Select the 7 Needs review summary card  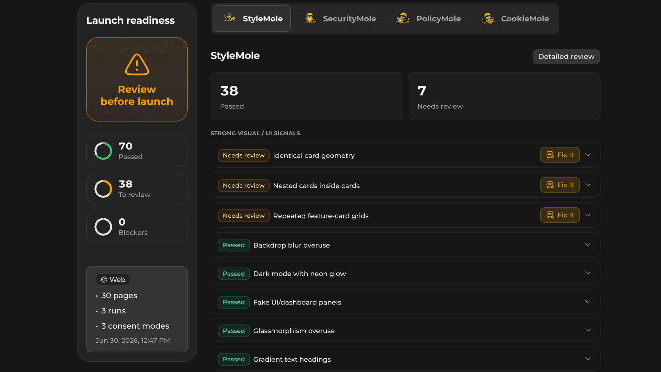pos(504,96)
